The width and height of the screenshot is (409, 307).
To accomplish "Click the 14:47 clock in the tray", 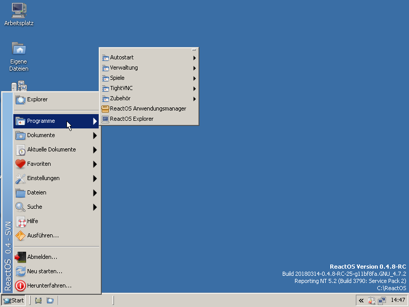I will click(398, 300).
